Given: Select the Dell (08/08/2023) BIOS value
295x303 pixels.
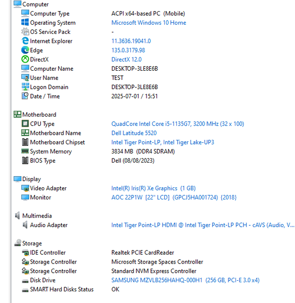Looking at the screenshot, I should (x=133, y=161).
